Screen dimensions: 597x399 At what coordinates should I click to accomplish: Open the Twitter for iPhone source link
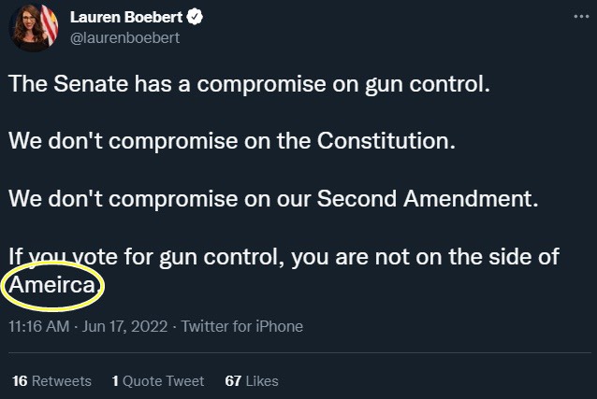tap(241, 326)
